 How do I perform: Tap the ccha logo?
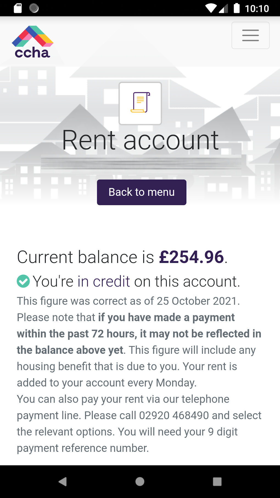[33, 42]
